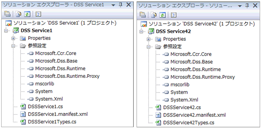Select Microsoft.Ccr.Core reference in DSS Service42
Viewport: 262px width, 129px height.
pos(191,54)
